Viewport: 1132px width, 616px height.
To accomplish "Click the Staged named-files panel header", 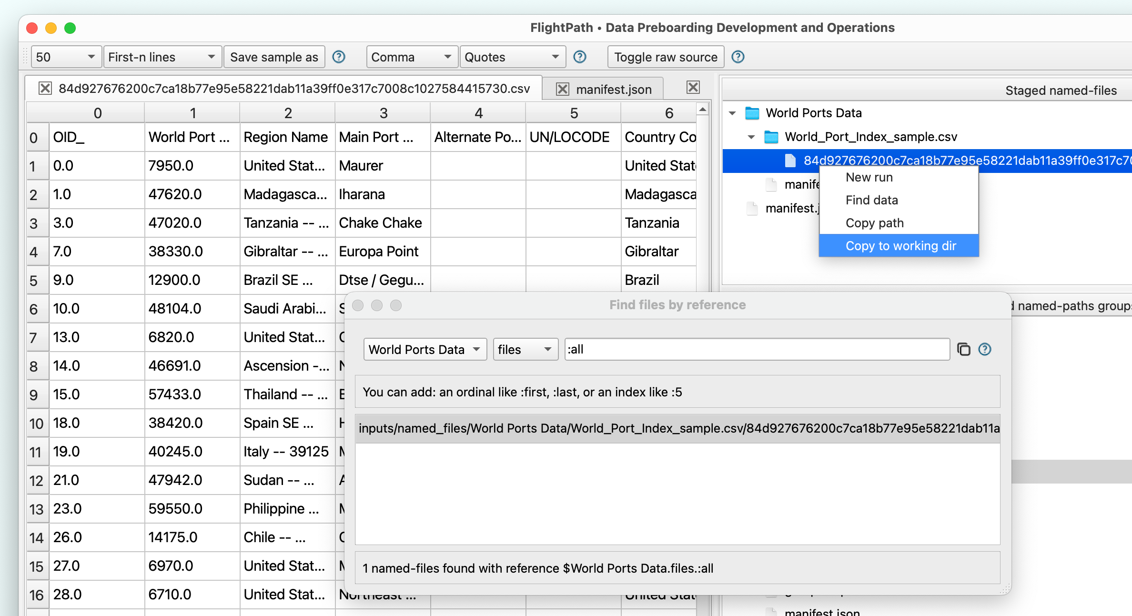I will (x=927, y=91).
